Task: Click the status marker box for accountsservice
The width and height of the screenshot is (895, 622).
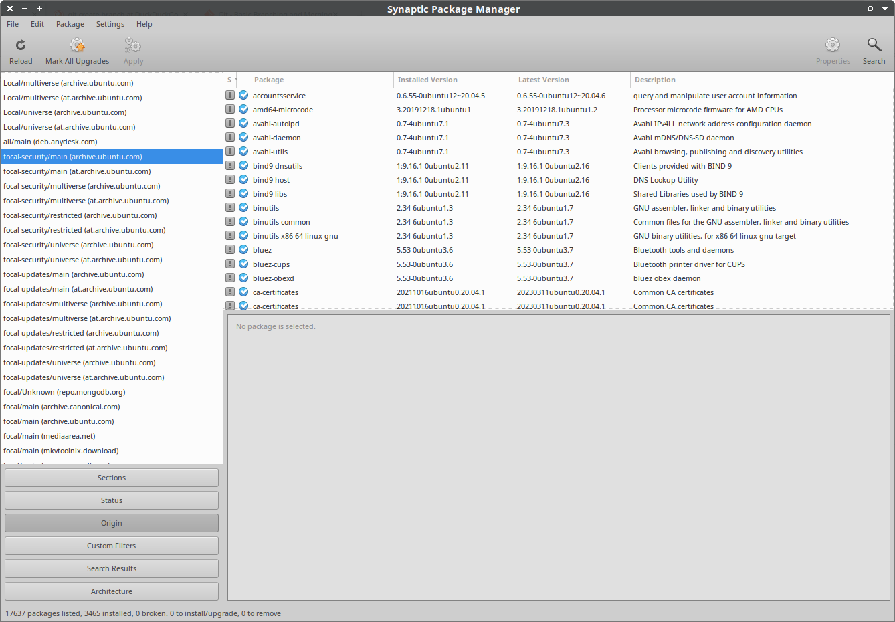Action: 230,96
